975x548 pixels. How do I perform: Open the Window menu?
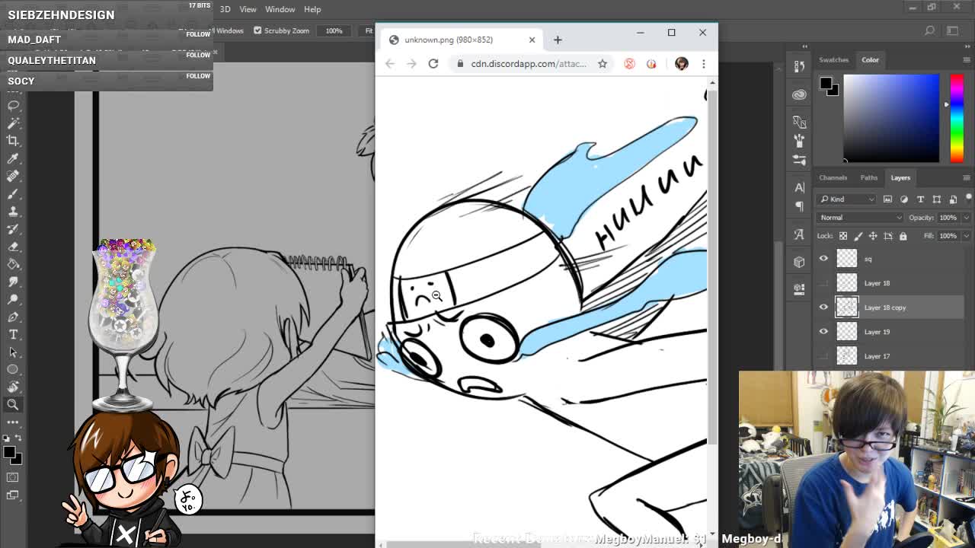(280, 9)
